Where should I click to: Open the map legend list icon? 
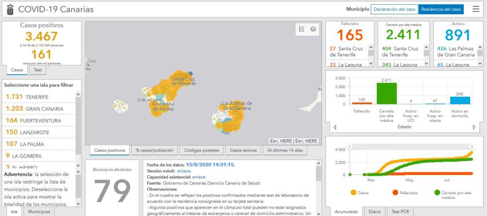coord(302,29)
